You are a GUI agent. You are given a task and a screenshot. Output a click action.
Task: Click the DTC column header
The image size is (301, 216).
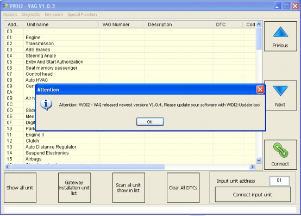(x=228, y=24)
